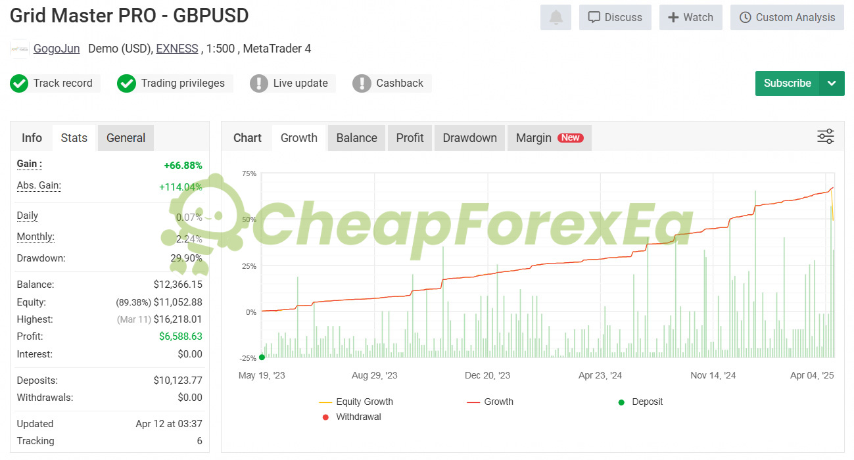Image resolution: width=854 pixels, height=460 pixels.
Task: Click Trading privileges green checkmark icon
Action: (126, 83)
